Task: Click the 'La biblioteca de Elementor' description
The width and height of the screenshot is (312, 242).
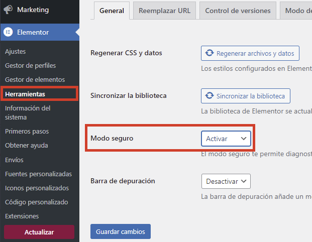Action: [x=256, y=111]
